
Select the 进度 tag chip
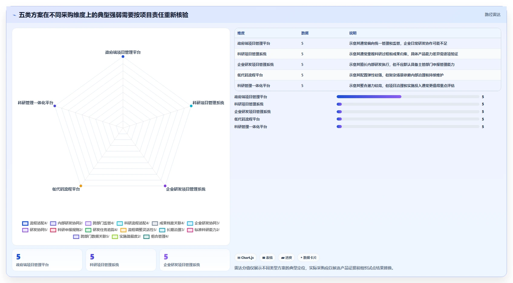286,258
